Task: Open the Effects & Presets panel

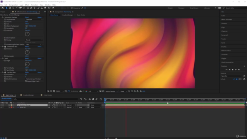Action: click(x=227, y=20)
